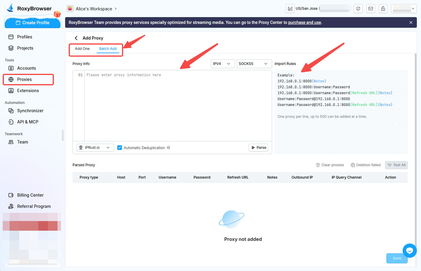Dismiss the proxy services announcement banner
Image resolution: width=421 pixels, height=271 pixels.
click(411, 22)
